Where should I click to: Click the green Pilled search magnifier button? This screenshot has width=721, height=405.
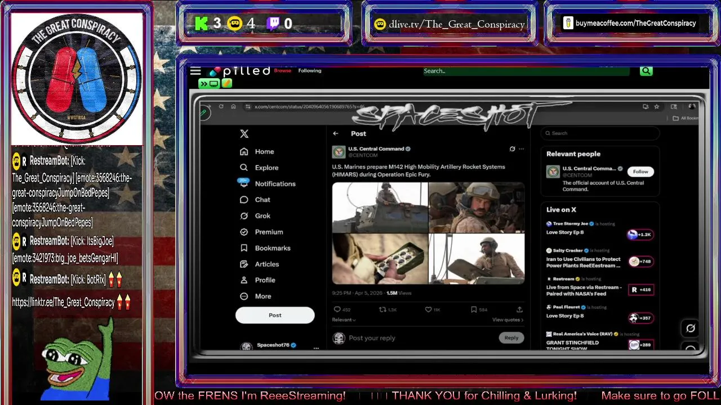pyautogui.click(x=646, y=71)
